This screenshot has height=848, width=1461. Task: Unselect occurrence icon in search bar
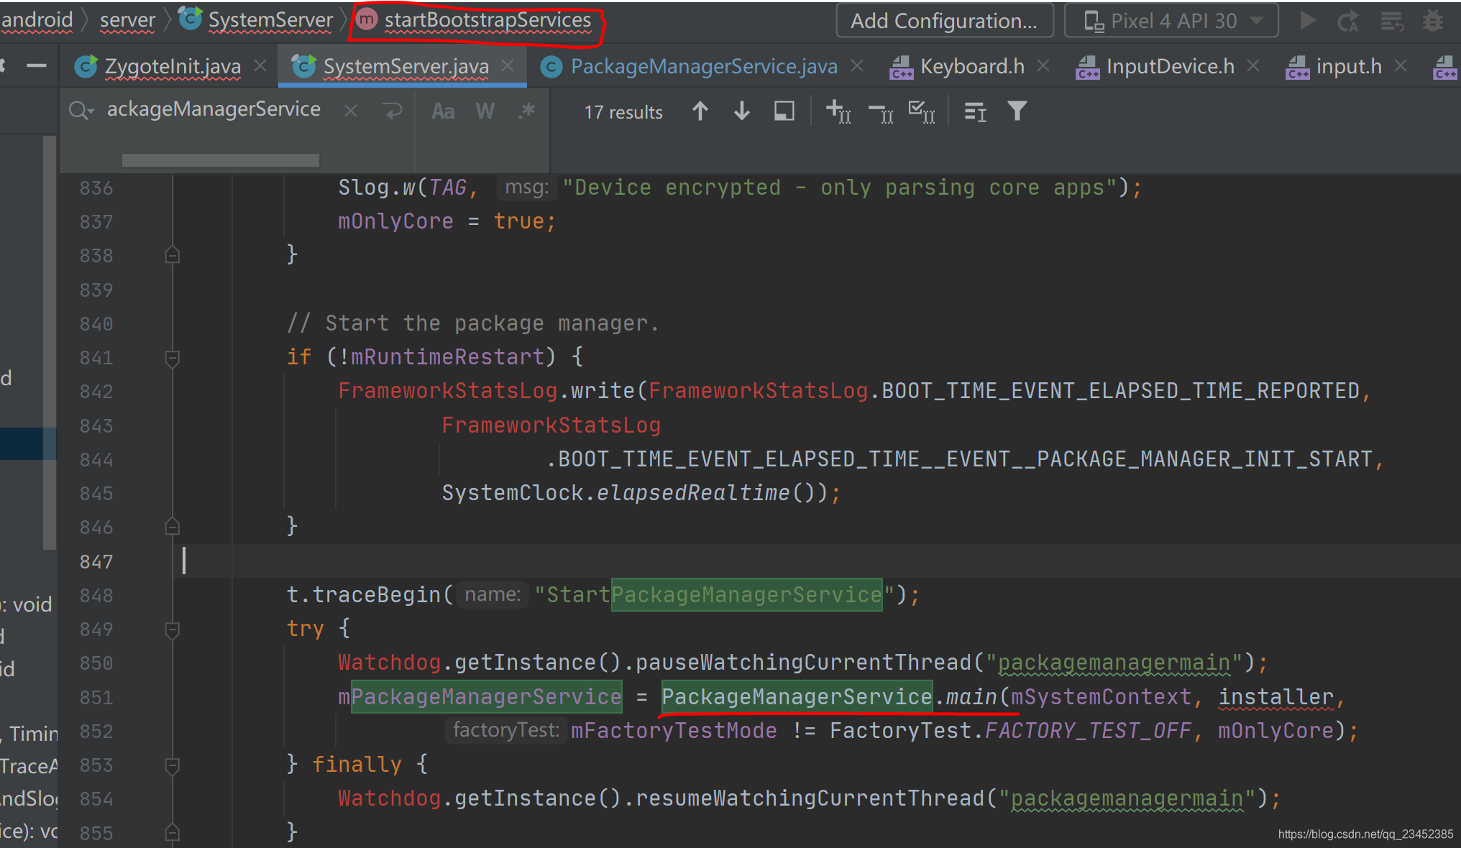point(881,112)
